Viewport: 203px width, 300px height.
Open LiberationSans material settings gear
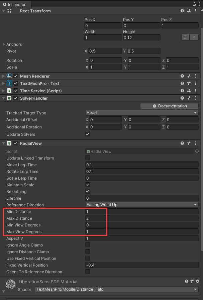pyautogui.click(x=197, y=282)
